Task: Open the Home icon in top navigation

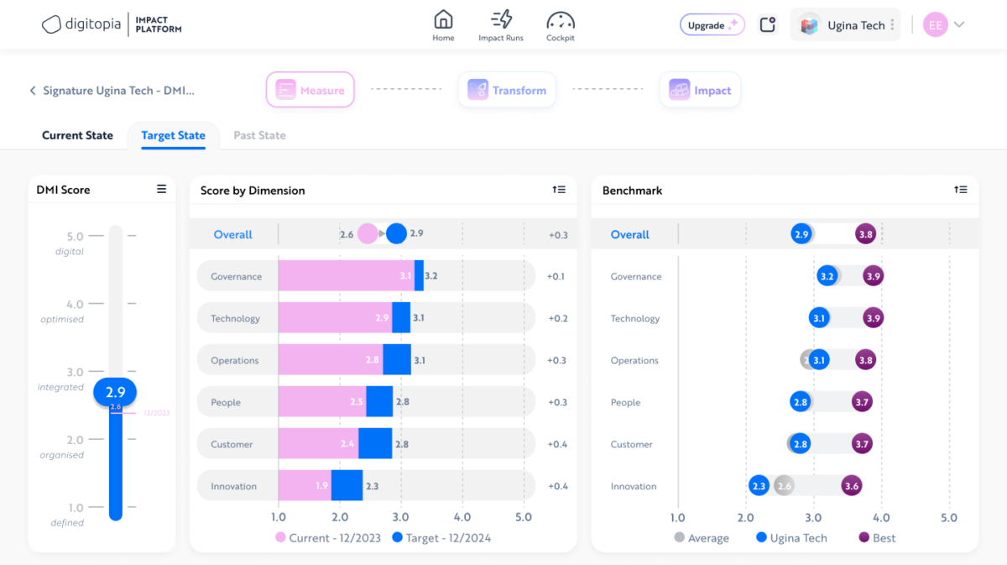Action: (443, 25)
